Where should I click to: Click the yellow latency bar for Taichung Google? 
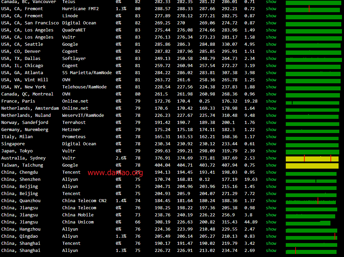tap(312, 166)
